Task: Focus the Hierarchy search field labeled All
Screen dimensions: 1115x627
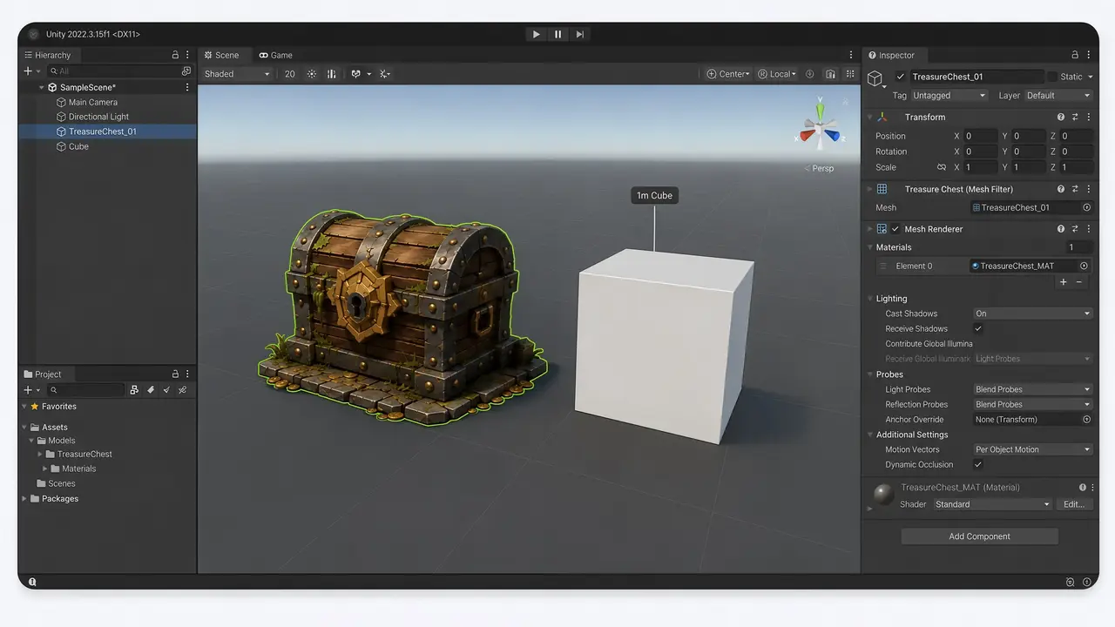Action: [119, 71]
